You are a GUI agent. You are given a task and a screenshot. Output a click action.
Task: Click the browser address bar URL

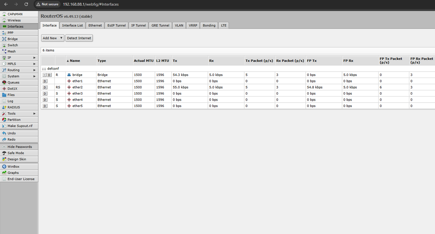[x=91, y=4]
